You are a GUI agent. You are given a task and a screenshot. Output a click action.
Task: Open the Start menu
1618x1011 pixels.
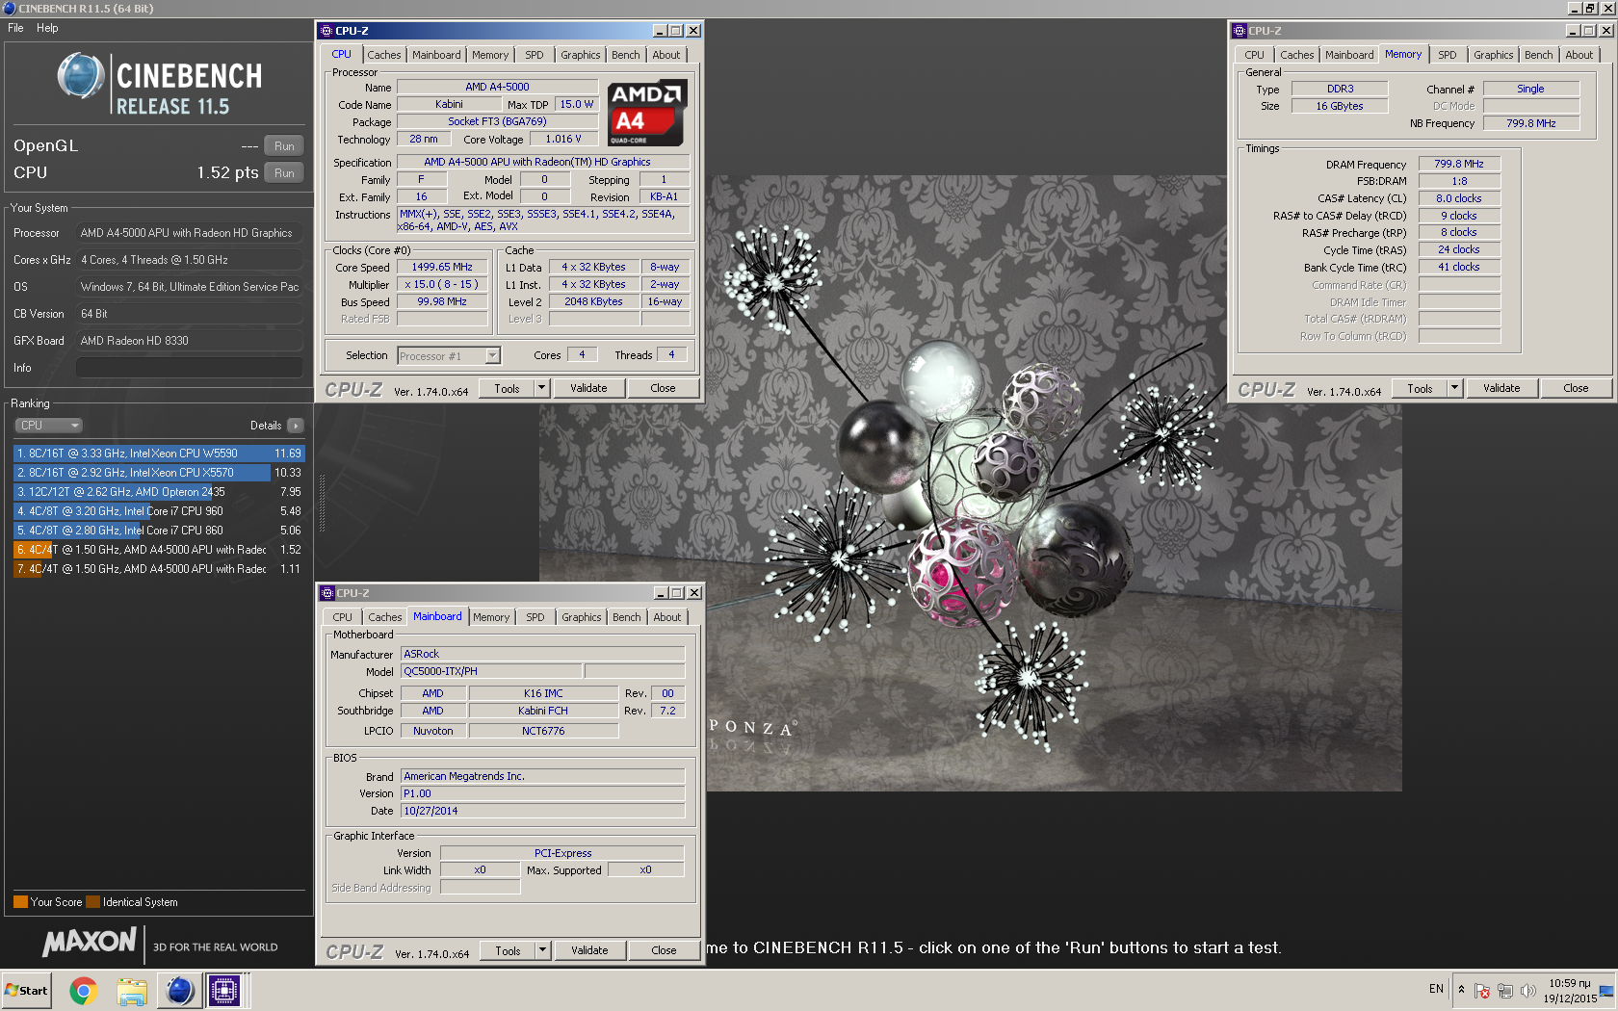tap(26, 990)
